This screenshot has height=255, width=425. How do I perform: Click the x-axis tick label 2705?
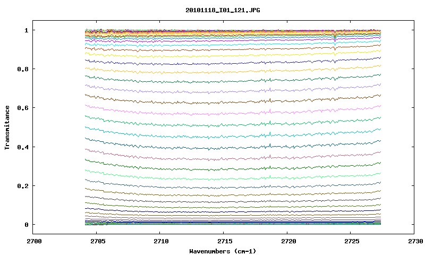pos(98,241)
